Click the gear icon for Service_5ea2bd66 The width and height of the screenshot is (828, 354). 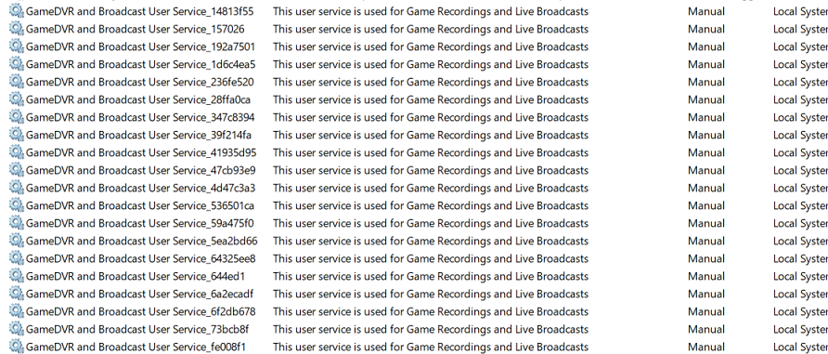click(x=17, y=241)
